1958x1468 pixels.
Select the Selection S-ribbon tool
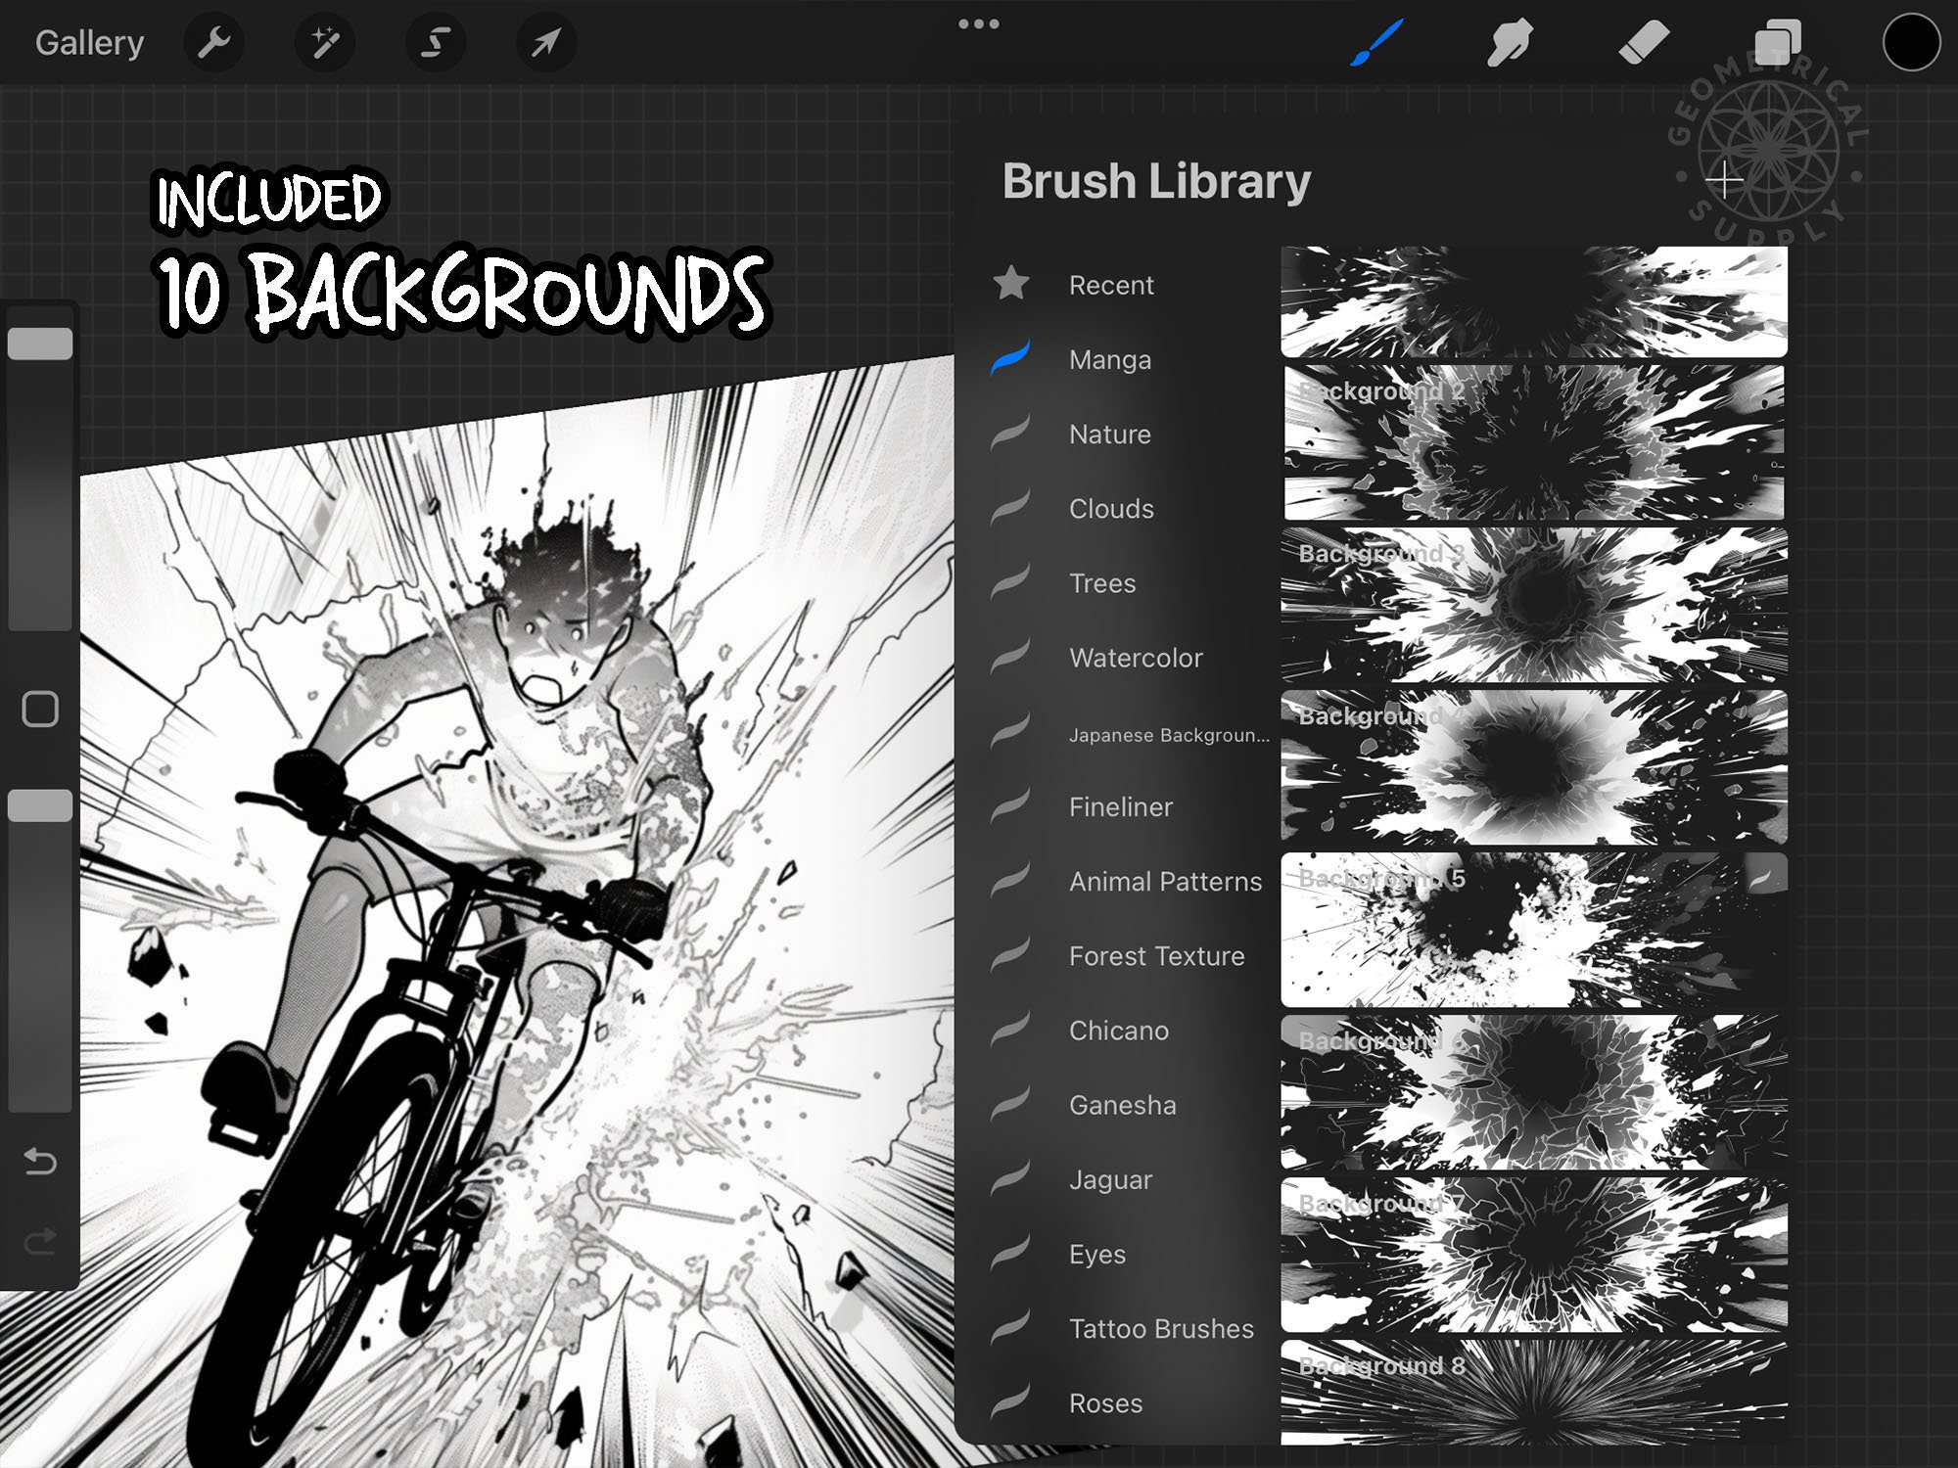point(436,43)
